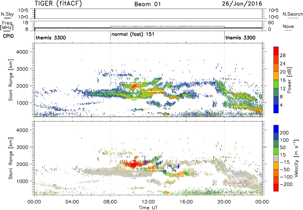Viewport: 303px width, 210px height.
Task: Click the '4' tick on the power scale
Action: pos(281,105)
